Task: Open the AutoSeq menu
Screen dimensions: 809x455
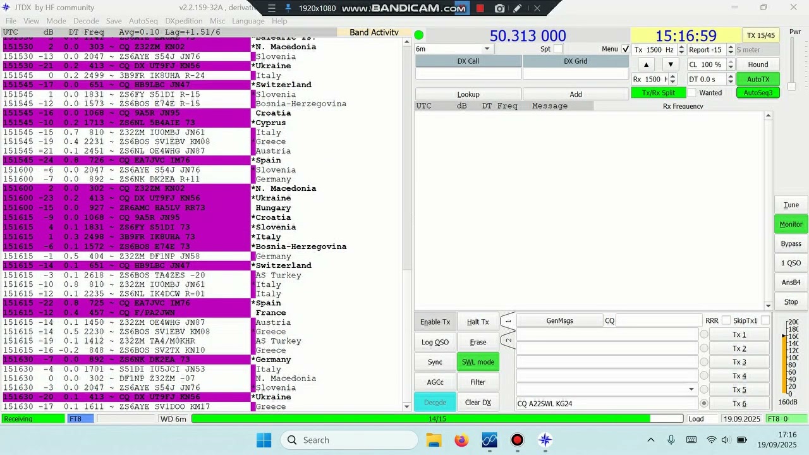Action: point(143,21)
